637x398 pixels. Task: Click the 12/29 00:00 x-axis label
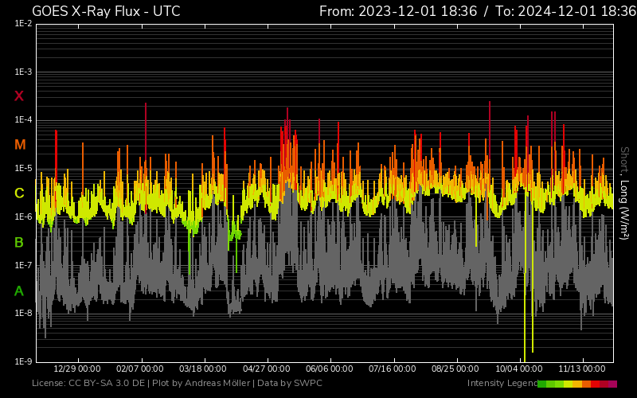(x=77, y=369)
